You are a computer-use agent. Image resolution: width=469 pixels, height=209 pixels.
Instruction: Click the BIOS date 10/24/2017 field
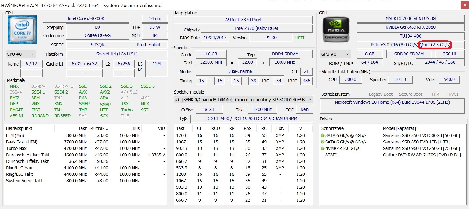pos(215,38)
